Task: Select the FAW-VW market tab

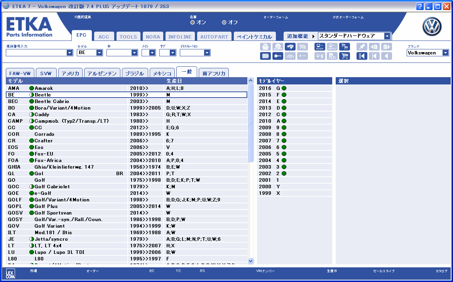Action: (x=20, y=73)
